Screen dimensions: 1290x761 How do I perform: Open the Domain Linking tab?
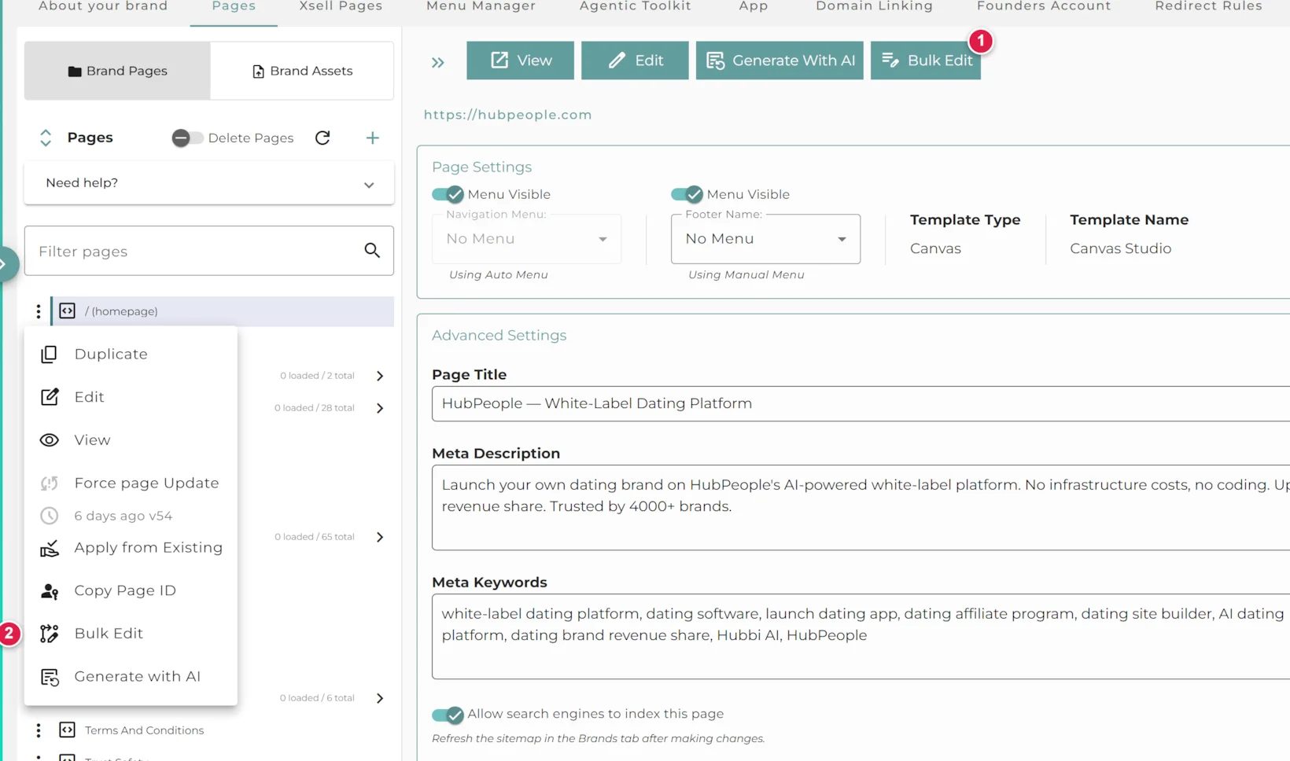874,6
